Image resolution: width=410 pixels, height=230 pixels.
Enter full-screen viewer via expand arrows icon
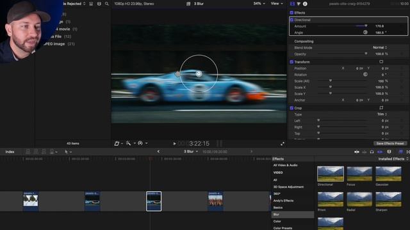283,144
